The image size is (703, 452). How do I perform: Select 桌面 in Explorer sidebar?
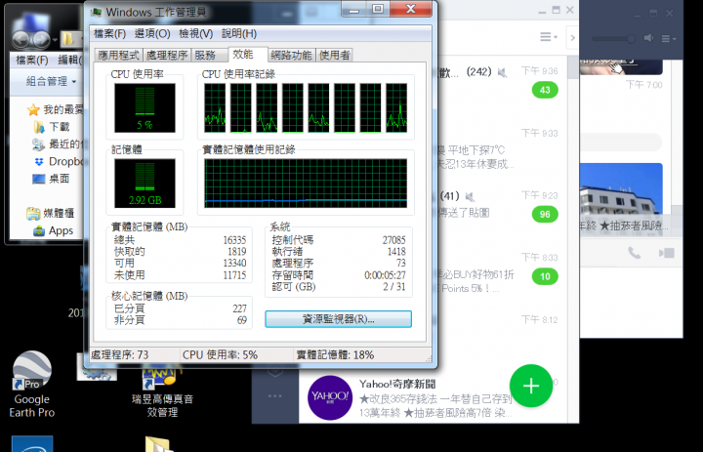[x=51, y=179]
